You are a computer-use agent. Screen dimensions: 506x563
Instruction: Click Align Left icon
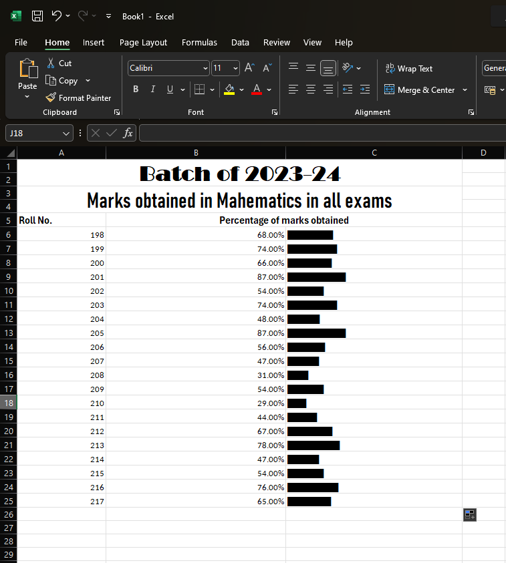(293, 89)
